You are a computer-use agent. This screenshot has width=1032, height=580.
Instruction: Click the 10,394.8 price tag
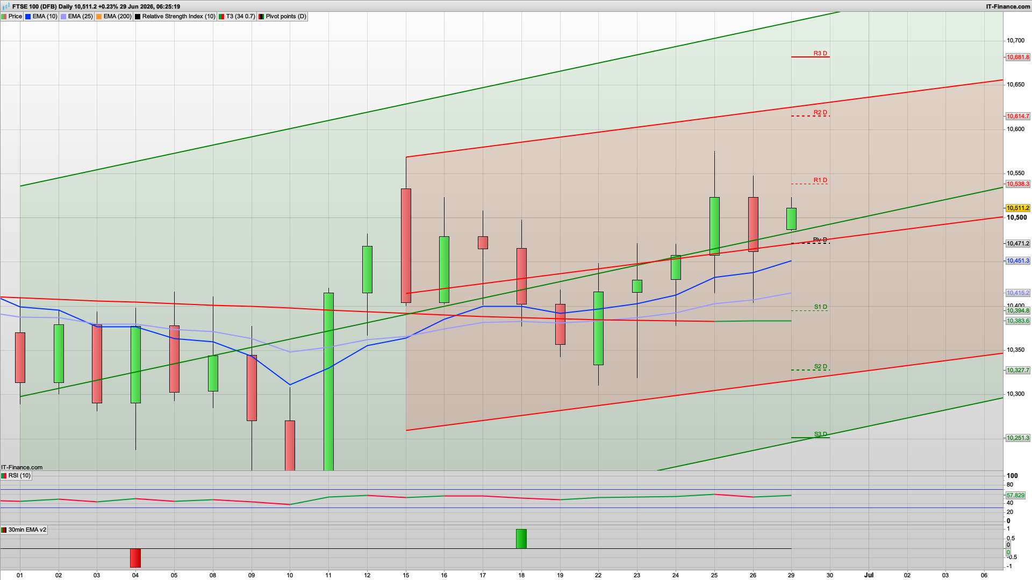(1017, 311)
